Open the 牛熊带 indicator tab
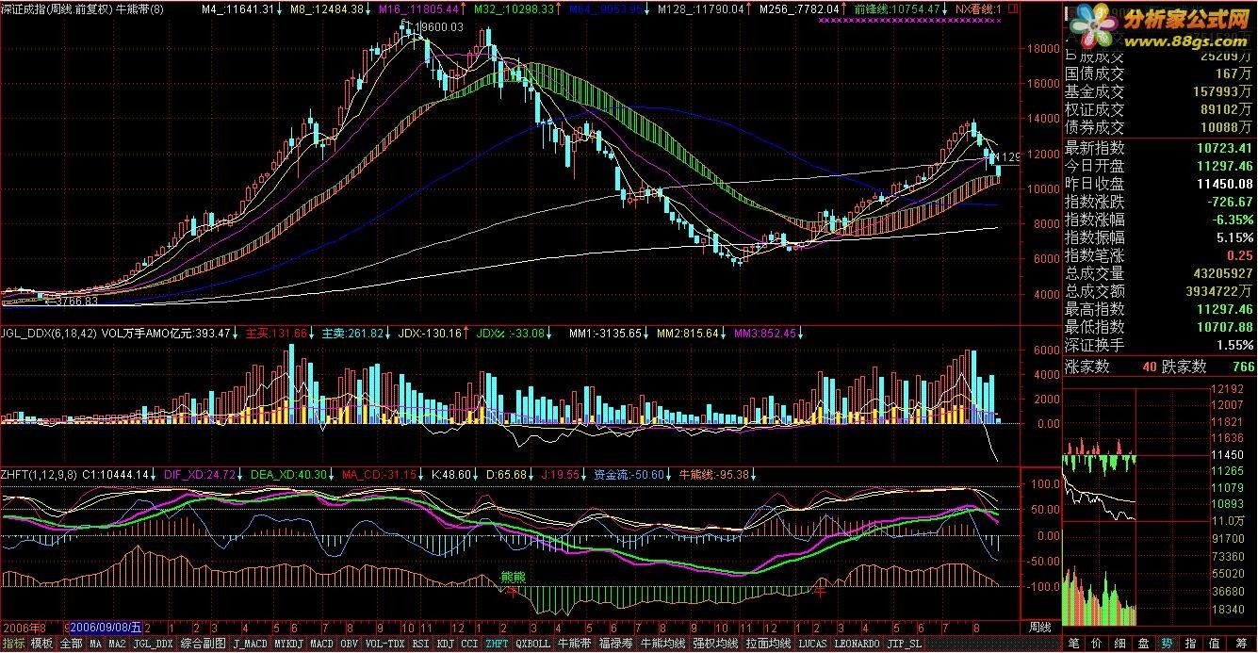This screenshot has height=653, width=1258. click(574, 644)
